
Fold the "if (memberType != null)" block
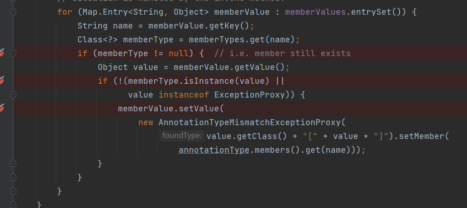[13, 53]
